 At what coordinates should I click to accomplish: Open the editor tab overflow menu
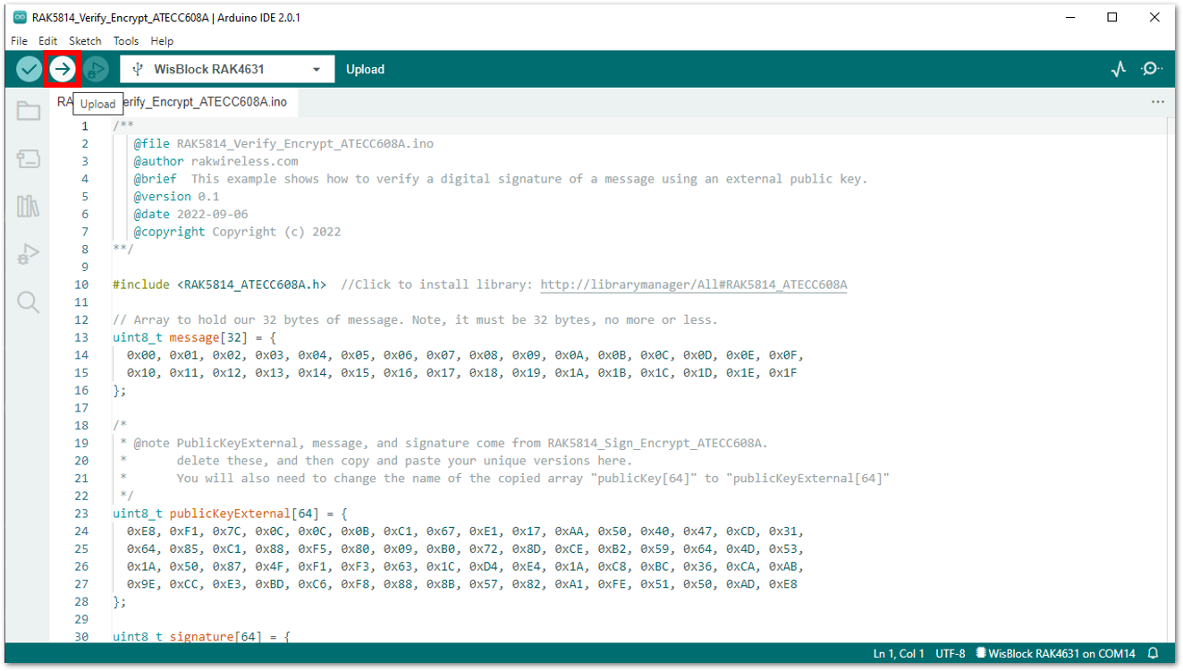pos(1158,102)
